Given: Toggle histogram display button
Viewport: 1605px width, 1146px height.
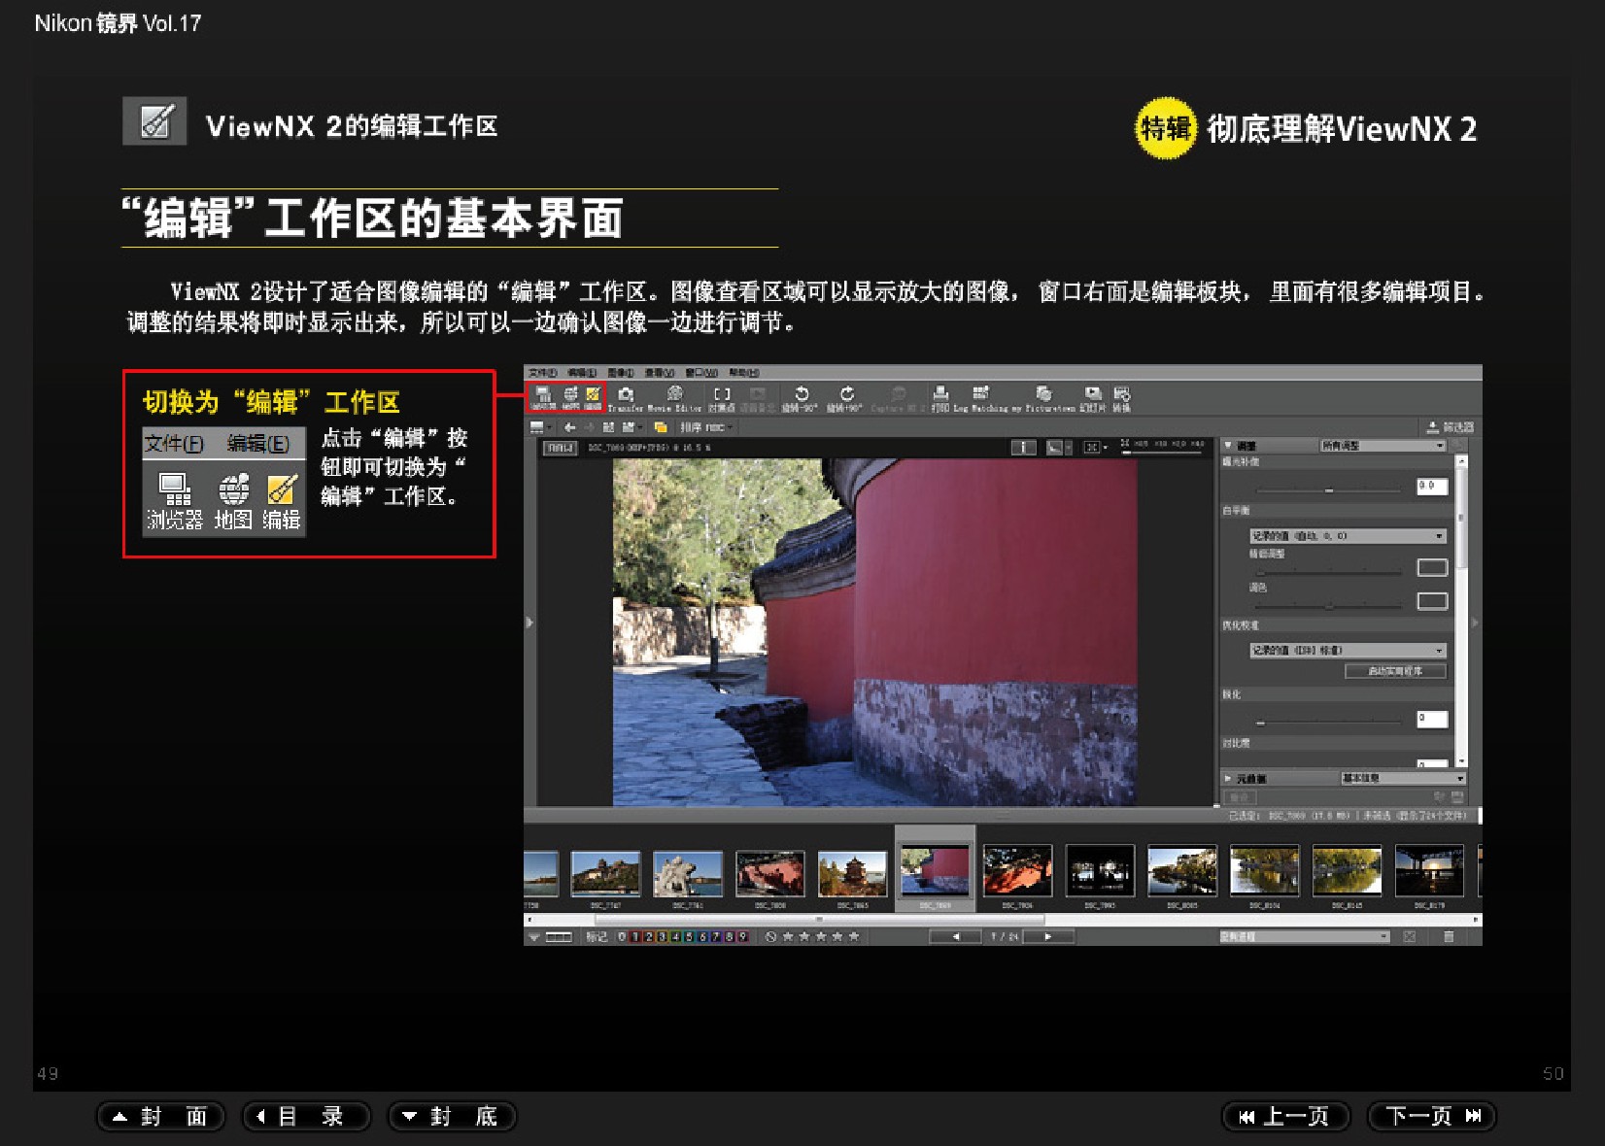Looking at the screenshot, I should coord(1055,448).
